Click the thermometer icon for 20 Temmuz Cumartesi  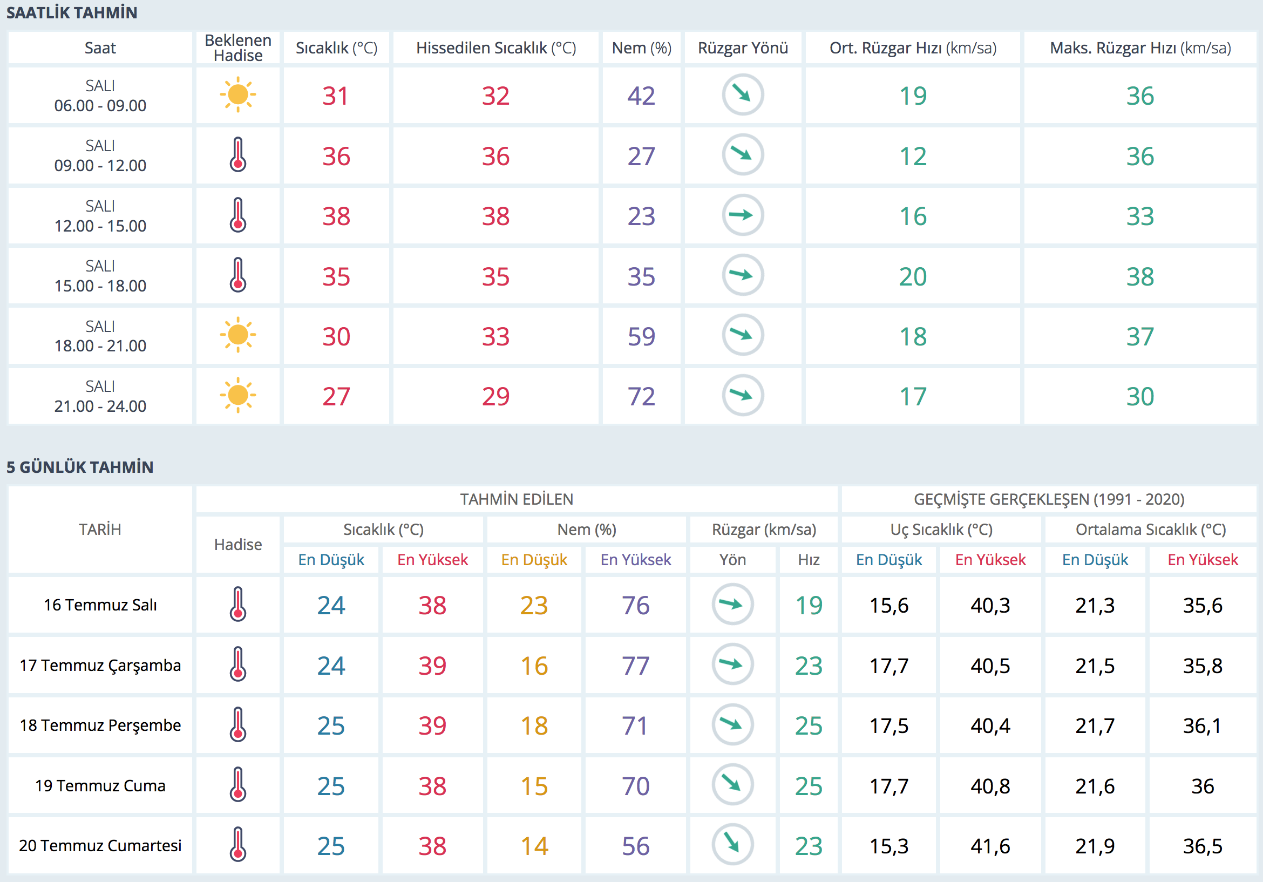237,845
